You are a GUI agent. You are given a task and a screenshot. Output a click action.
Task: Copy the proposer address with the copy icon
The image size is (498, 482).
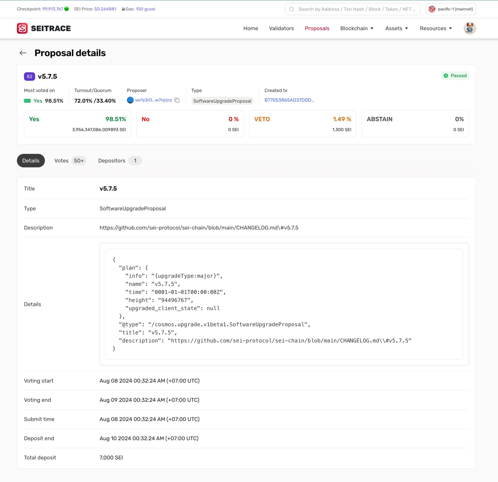pos(177,100)
